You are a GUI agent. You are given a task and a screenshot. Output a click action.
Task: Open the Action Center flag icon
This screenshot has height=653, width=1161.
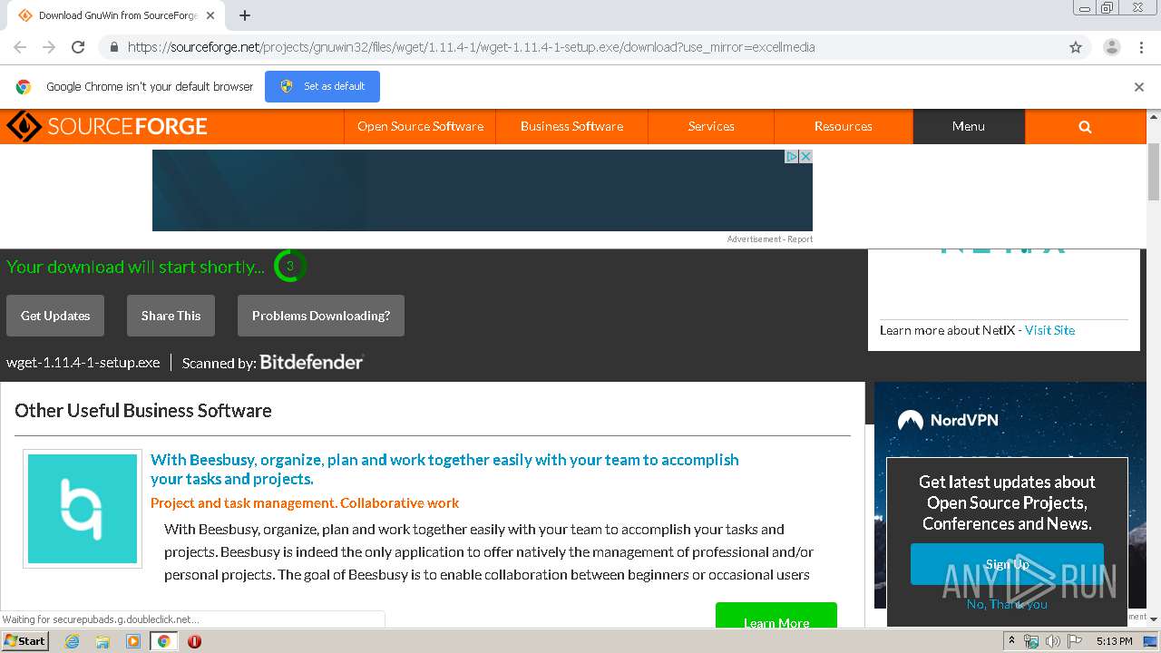tap(1075, 641)
